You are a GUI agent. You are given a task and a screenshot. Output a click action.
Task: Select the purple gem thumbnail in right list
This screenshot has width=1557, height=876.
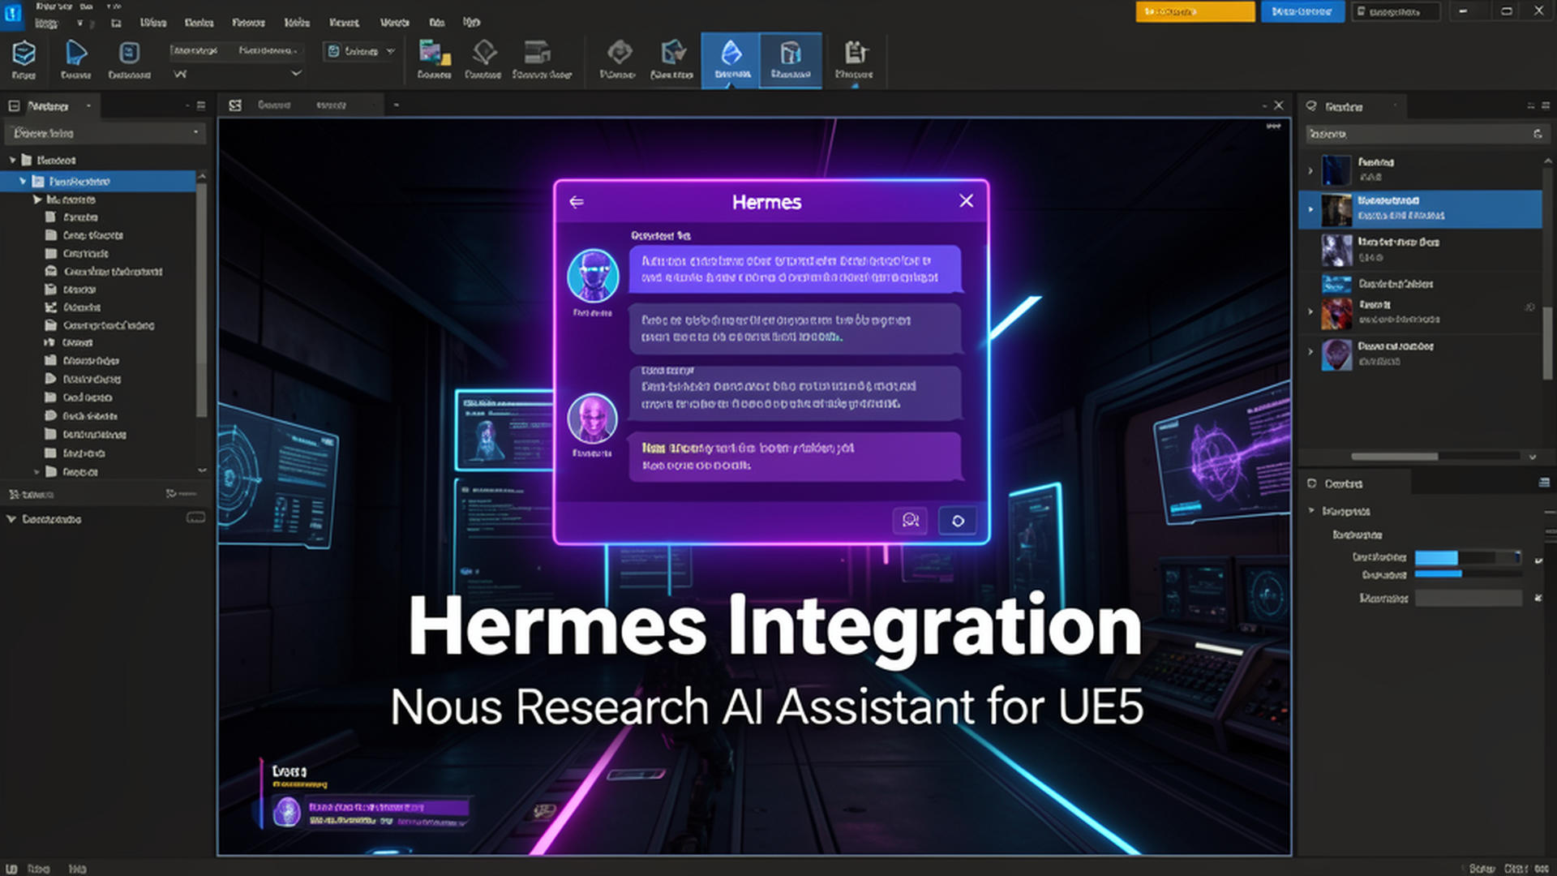[x=1336, y=355]
